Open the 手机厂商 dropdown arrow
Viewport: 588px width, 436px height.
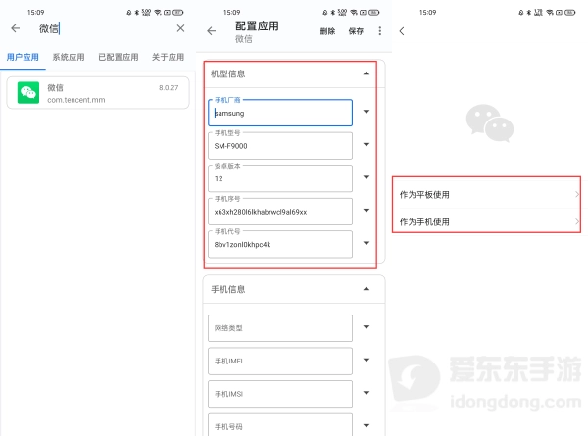[x=367, y=112]
